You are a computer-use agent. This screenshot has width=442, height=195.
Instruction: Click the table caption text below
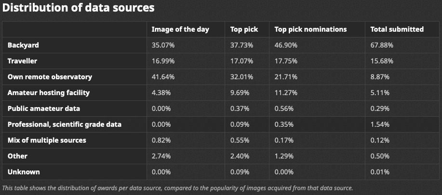pos(177,188)
